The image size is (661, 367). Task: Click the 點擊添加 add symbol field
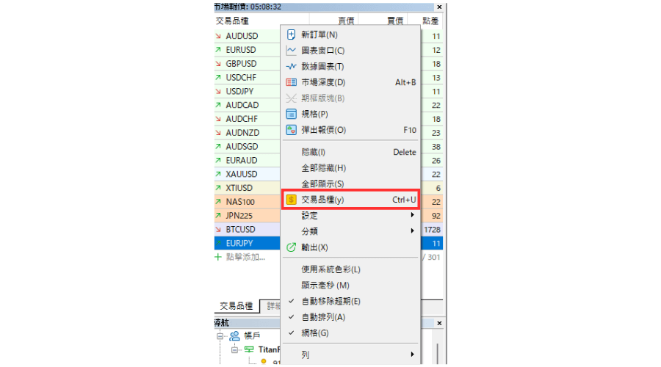tap(245, 257)
